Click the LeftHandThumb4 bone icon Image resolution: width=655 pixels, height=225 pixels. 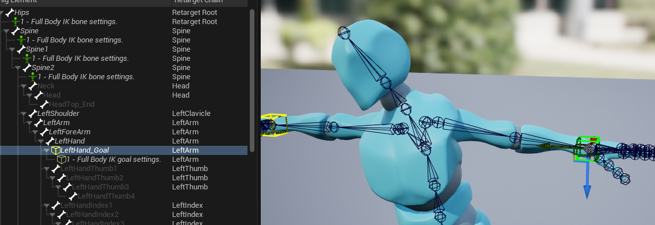coord(73,196)
